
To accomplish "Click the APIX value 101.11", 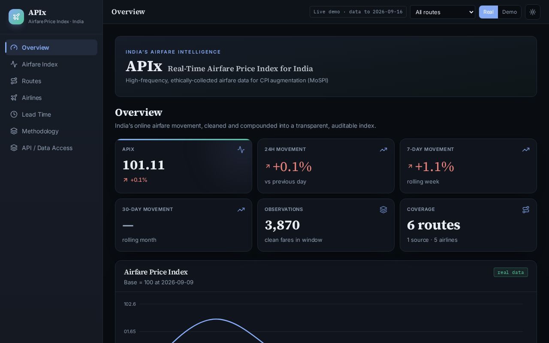I will [x=144, y=165].
